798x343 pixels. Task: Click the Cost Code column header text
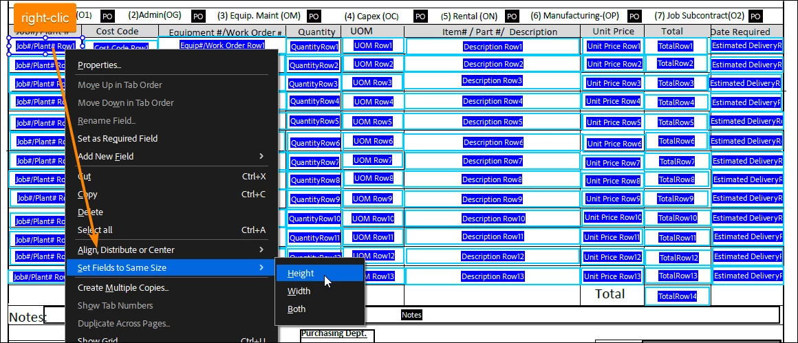(x=117, y=31)
